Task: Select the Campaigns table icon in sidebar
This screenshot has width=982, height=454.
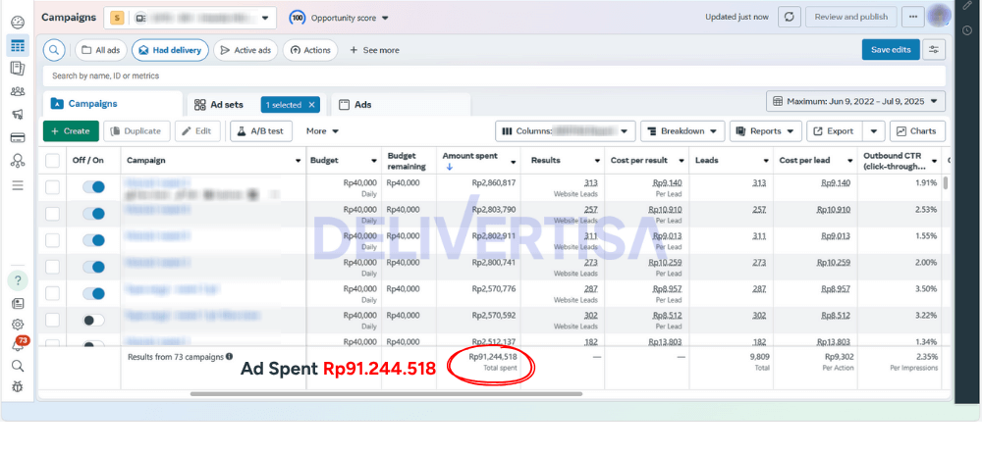Action: (x=18, y=46)
